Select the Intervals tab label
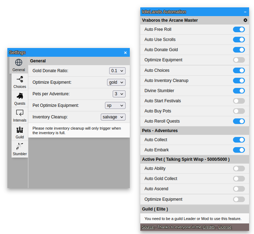Screen dimensions: 254x234 pyautogui.click(x=20, y=120)
